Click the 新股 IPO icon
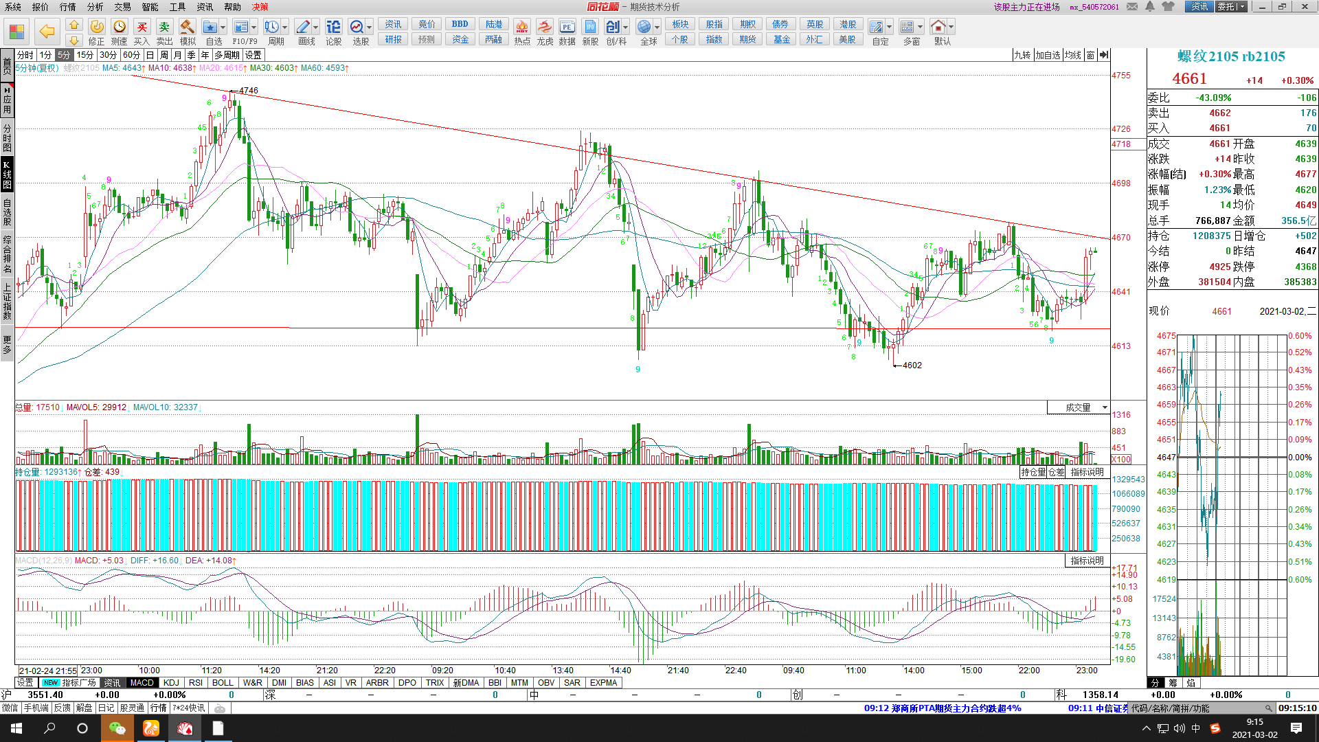Screen dimensions: 1319x742 [x=590, y=27]
